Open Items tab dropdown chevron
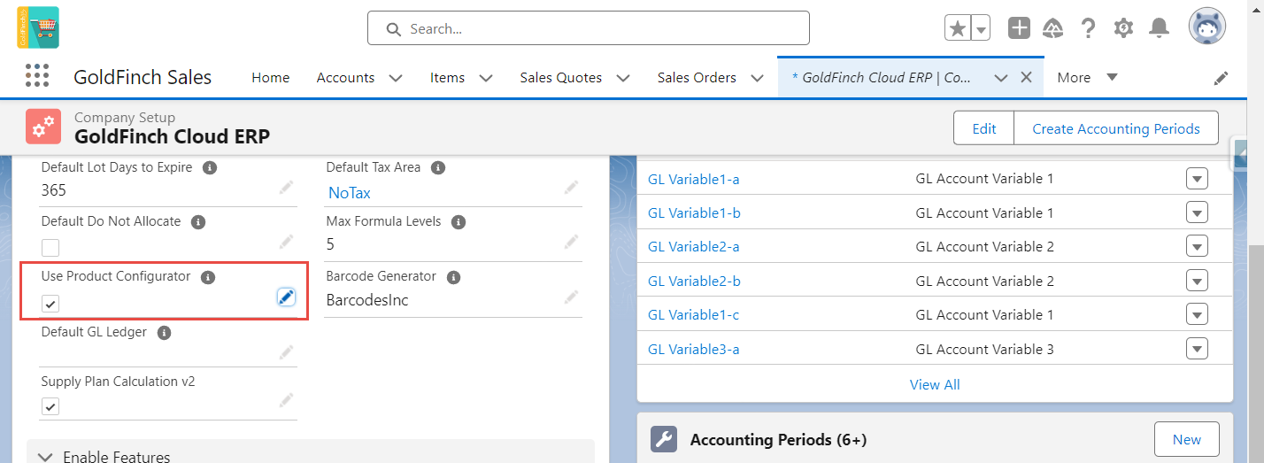The width and height of the screenshot is (1264, 463). [486, 78]
